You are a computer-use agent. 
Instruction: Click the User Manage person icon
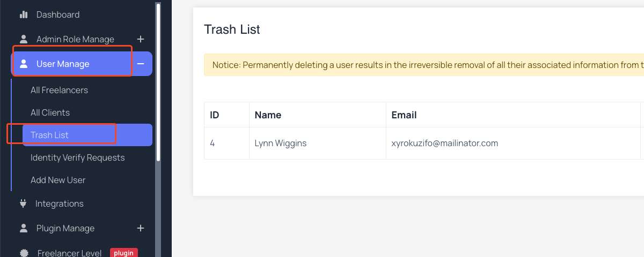click(24, 64)
